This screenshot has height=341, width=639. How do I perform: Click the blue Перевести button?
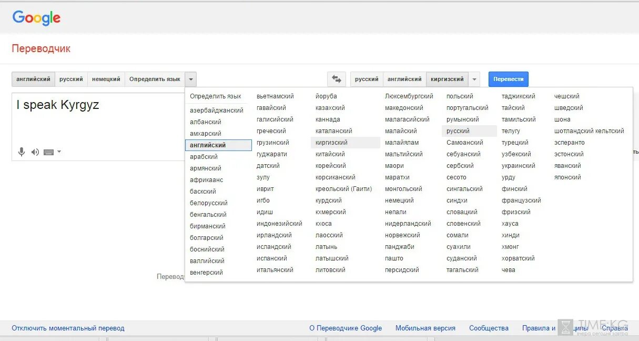509,79
